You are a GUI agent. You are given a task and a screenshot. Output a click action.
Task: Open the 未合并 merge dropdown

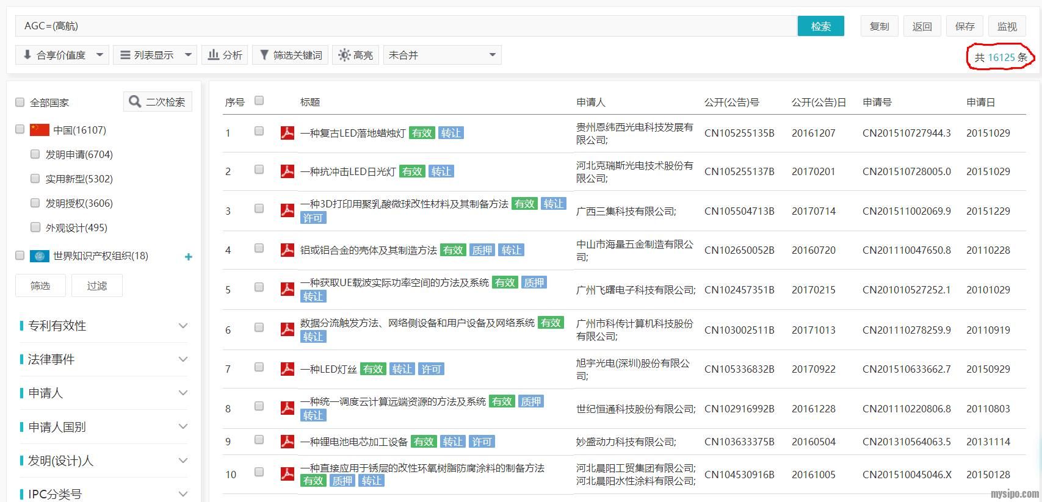(442, 55)
